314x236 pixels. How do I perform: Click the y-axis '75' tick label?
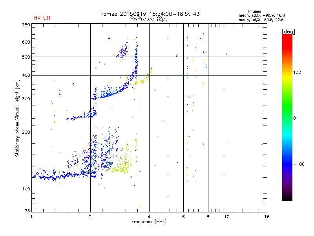(x=27, y=211)
